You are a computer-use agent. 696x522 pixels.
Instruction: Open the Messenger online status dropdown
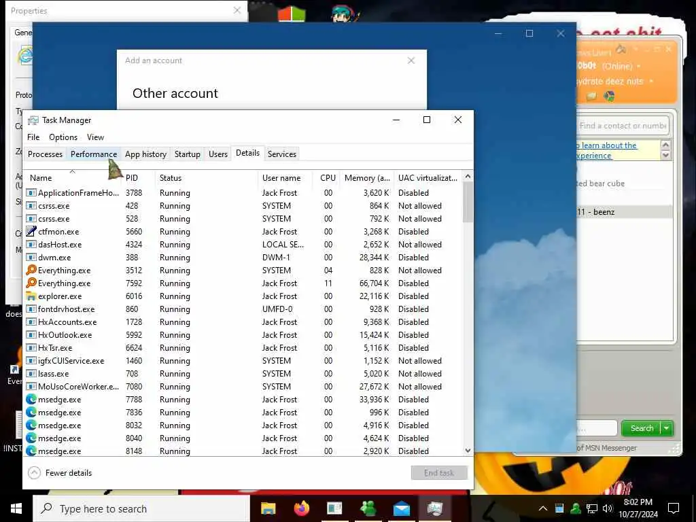point(639,66)
